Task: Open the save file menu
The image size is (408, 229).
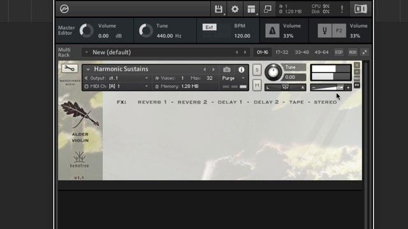Action: [219, 9]
